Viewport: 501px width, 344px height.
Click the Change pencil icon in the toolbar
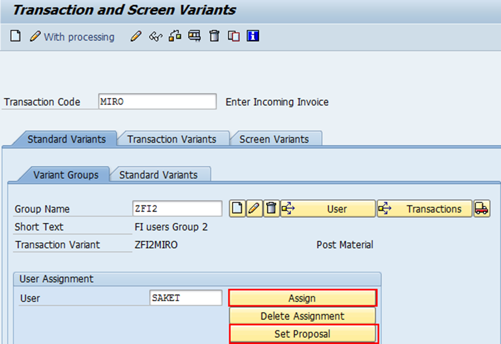click(136, 36)
